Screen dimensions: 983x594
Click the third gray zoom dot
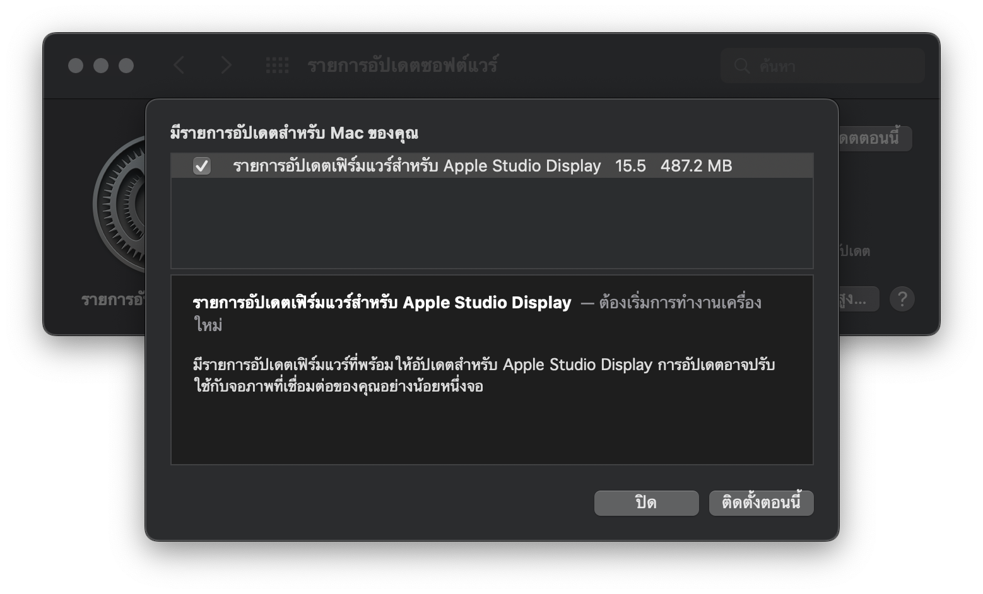click(126, 66)
